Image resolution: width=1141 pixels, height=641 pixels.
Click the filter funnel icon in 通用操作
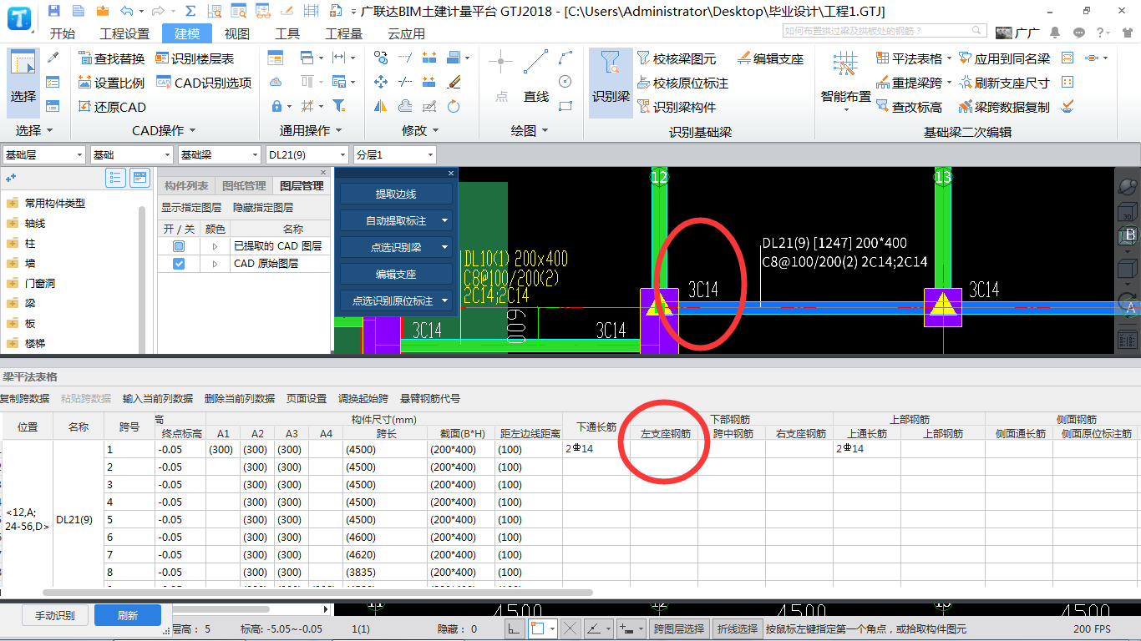click(x=339, y=106)
